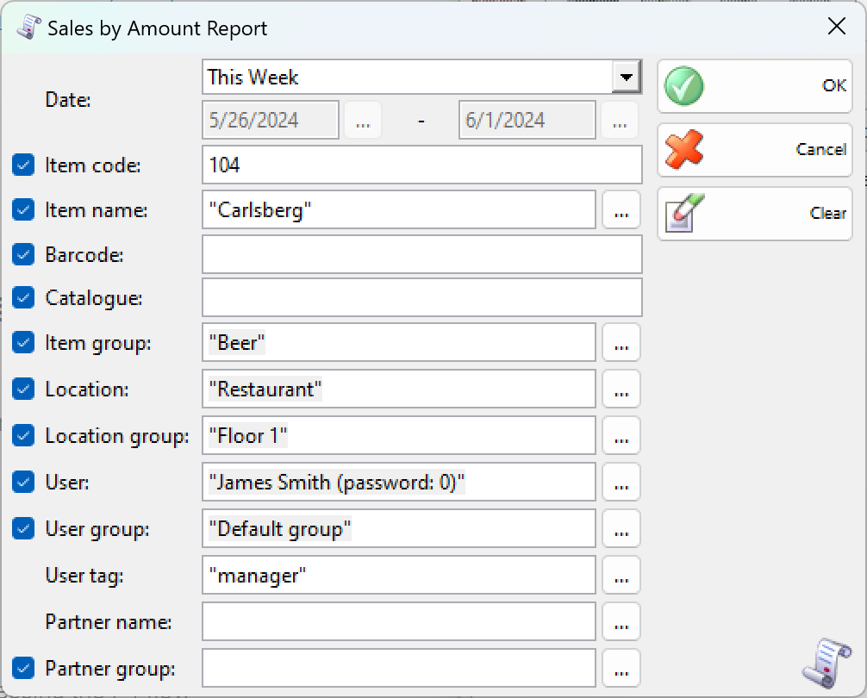This screenshot has height=698, width=867.
Task: Click the report scroll icon in title bar
Action: [28, 27]
